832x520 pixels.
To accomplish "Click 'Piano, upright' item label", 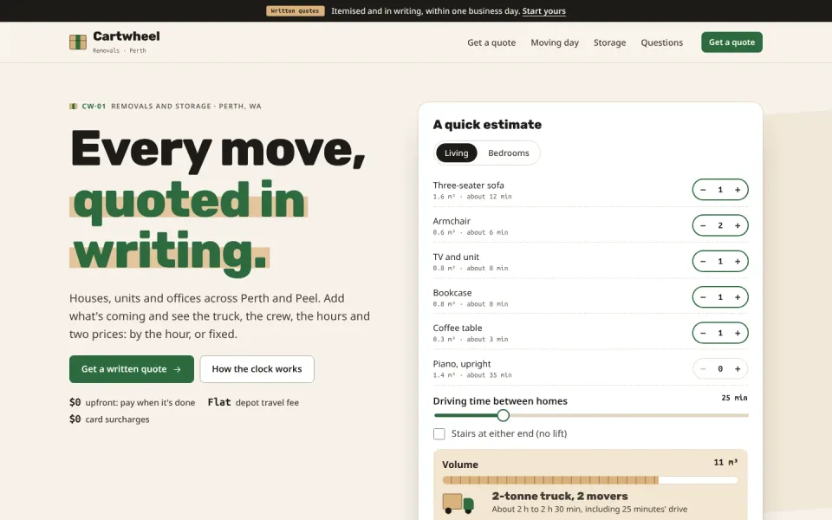I will 462,364.
